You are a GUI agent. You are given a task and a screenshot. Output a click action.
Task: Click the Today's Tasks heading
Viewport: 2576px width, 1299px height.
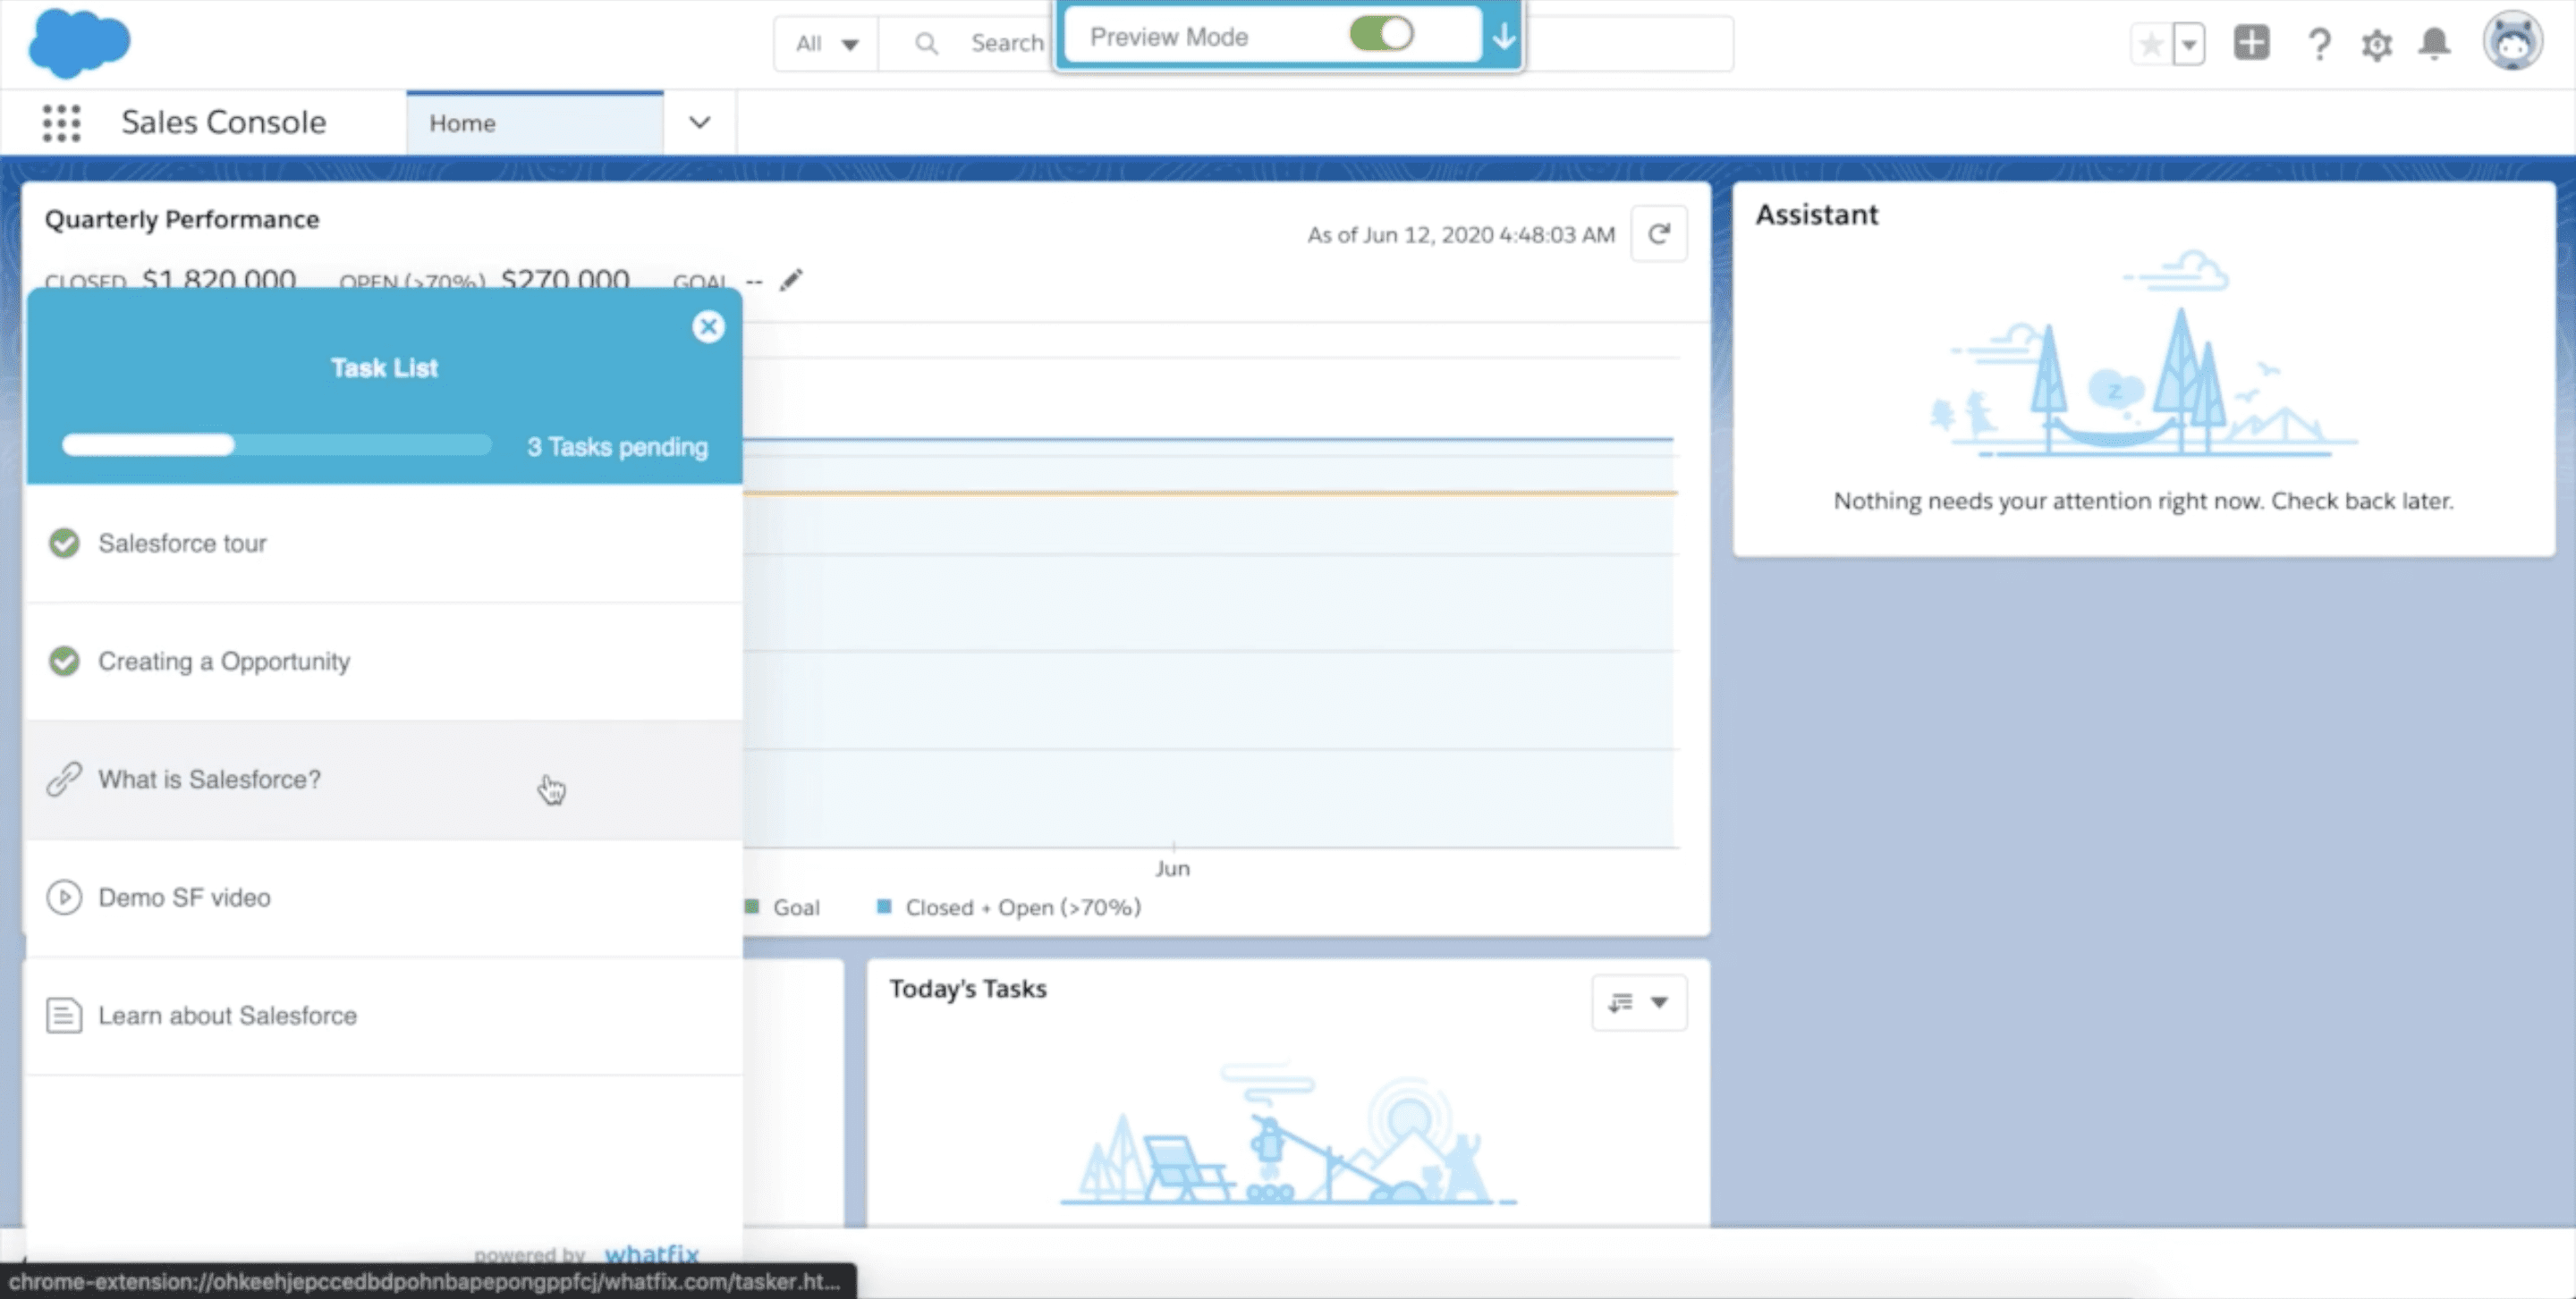968,988
